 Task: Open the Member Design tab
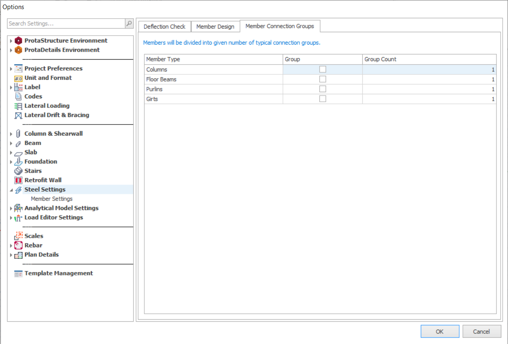click(x=215, y=26)
